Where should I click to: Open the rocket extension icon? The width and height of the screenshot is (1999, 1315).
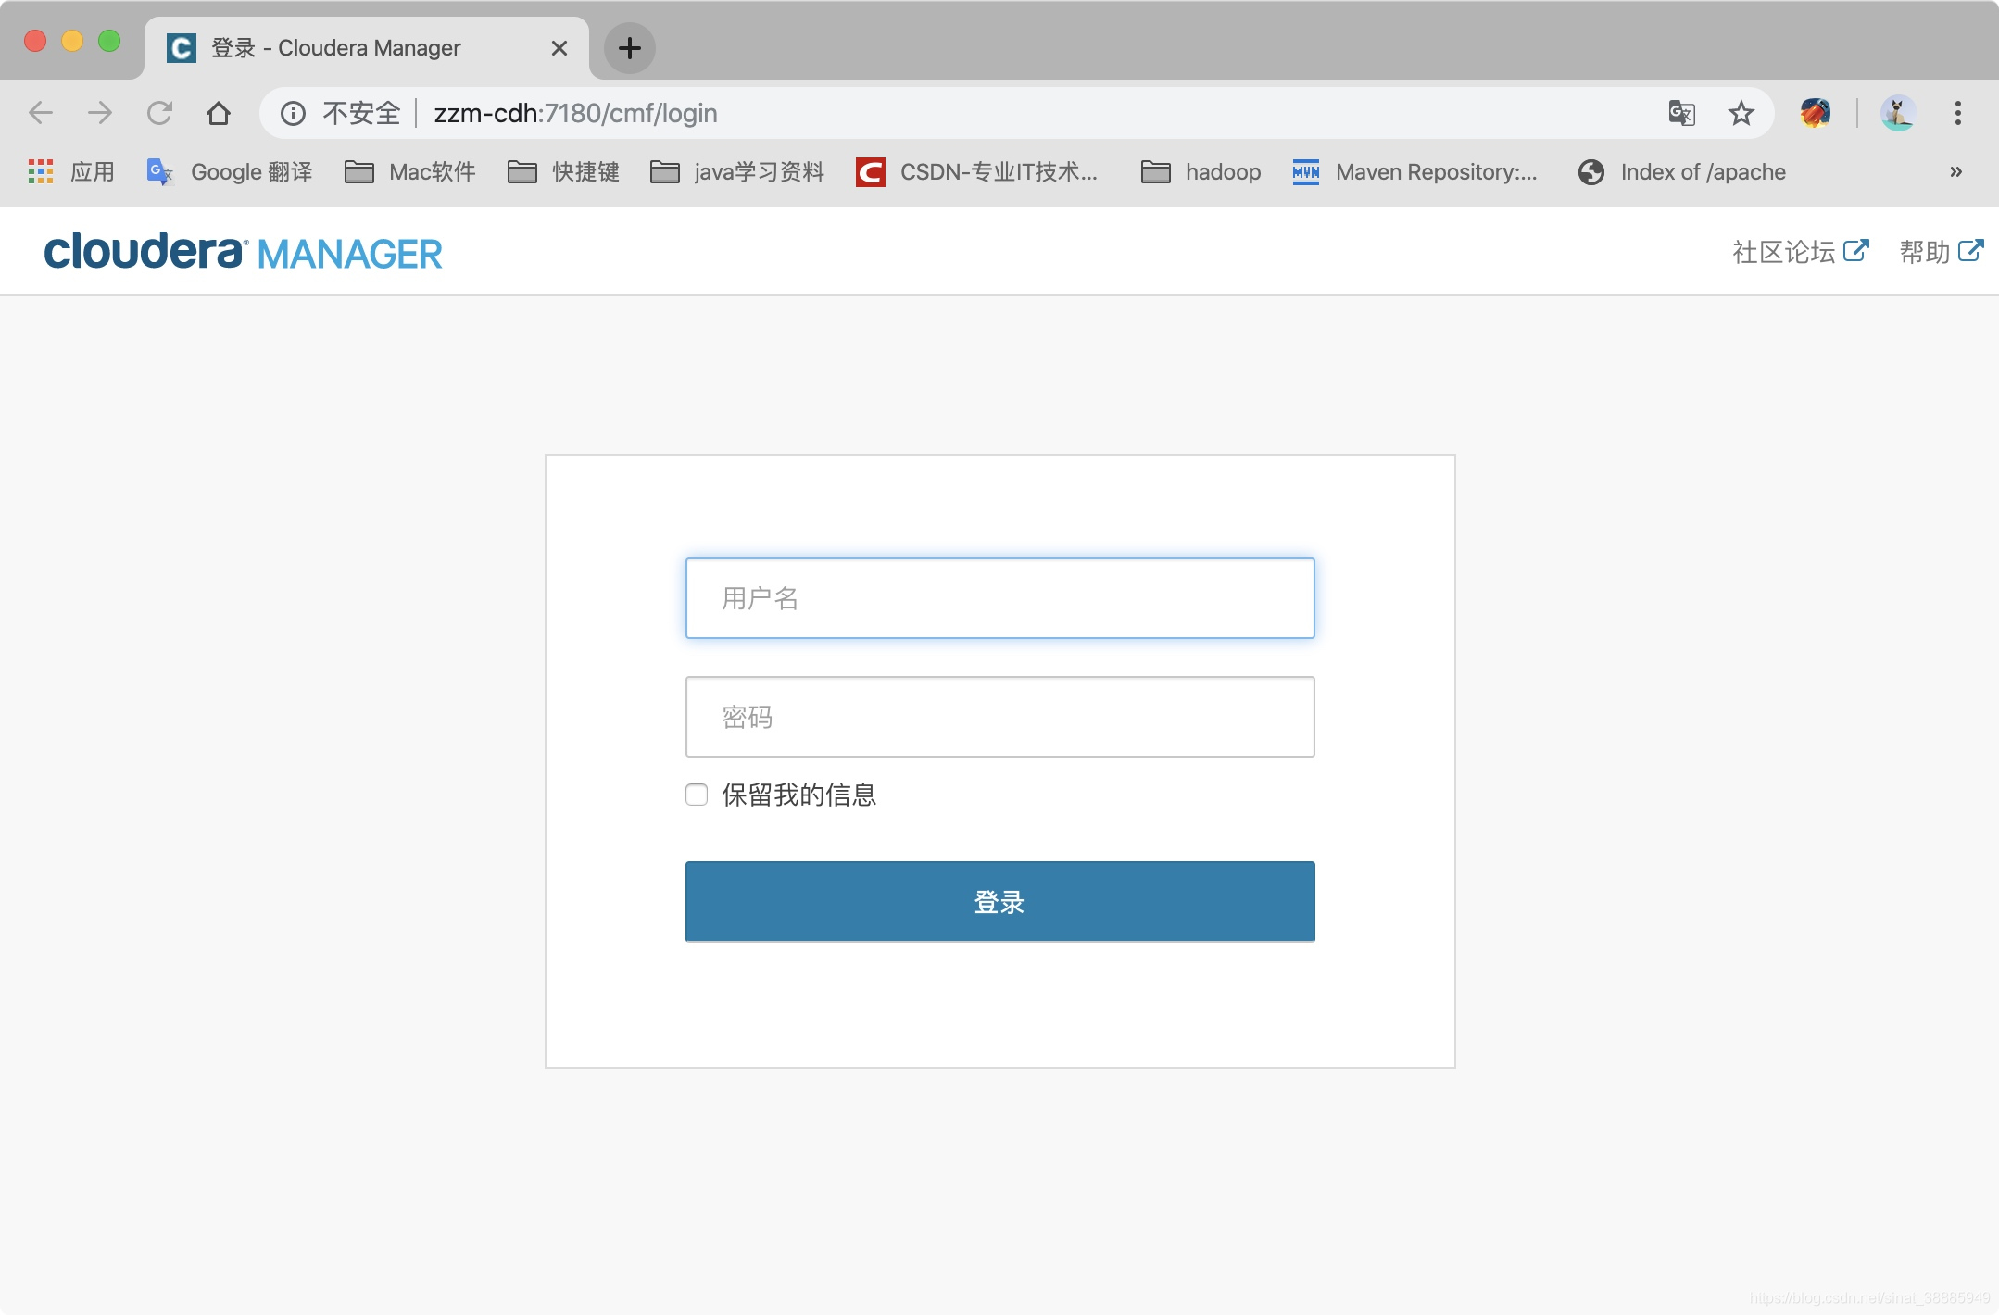pyautogui.click(x=1816, y=113)
